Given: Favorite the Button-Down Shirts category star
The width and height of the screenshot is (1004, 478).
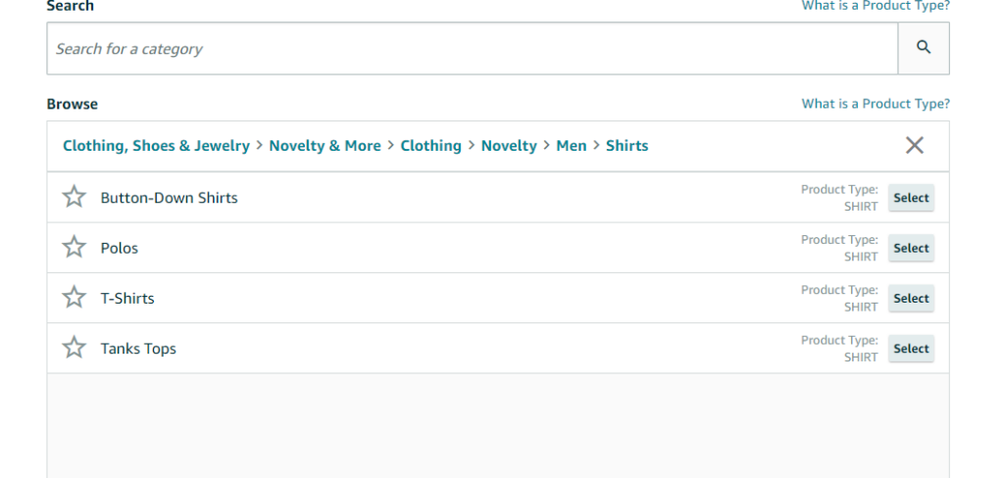Looking at the screenshot, I should pos(75,197).
